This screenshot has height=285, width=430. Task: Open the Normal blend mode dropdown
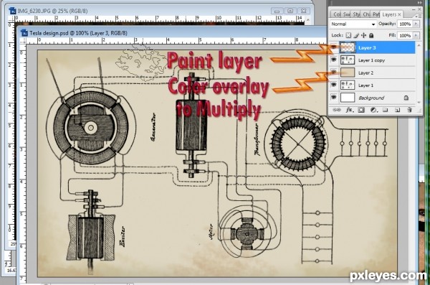click(x=353, y=24)
